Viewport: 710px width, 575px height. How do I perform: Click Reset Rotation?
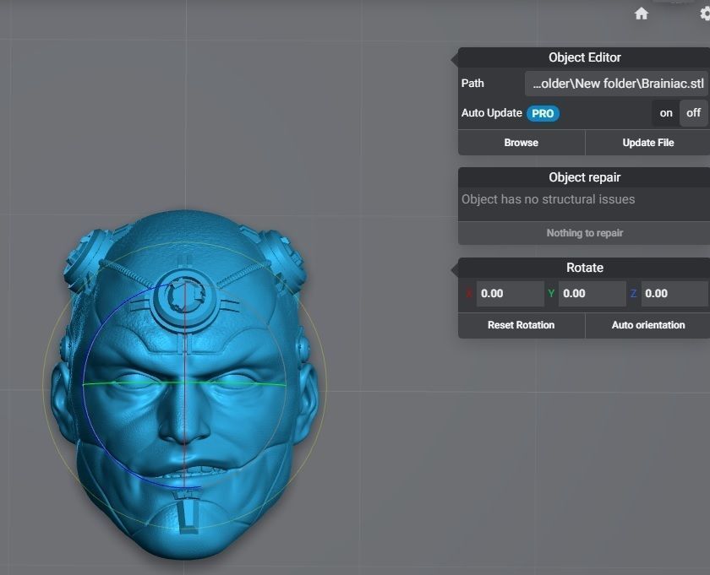point(522,325)
